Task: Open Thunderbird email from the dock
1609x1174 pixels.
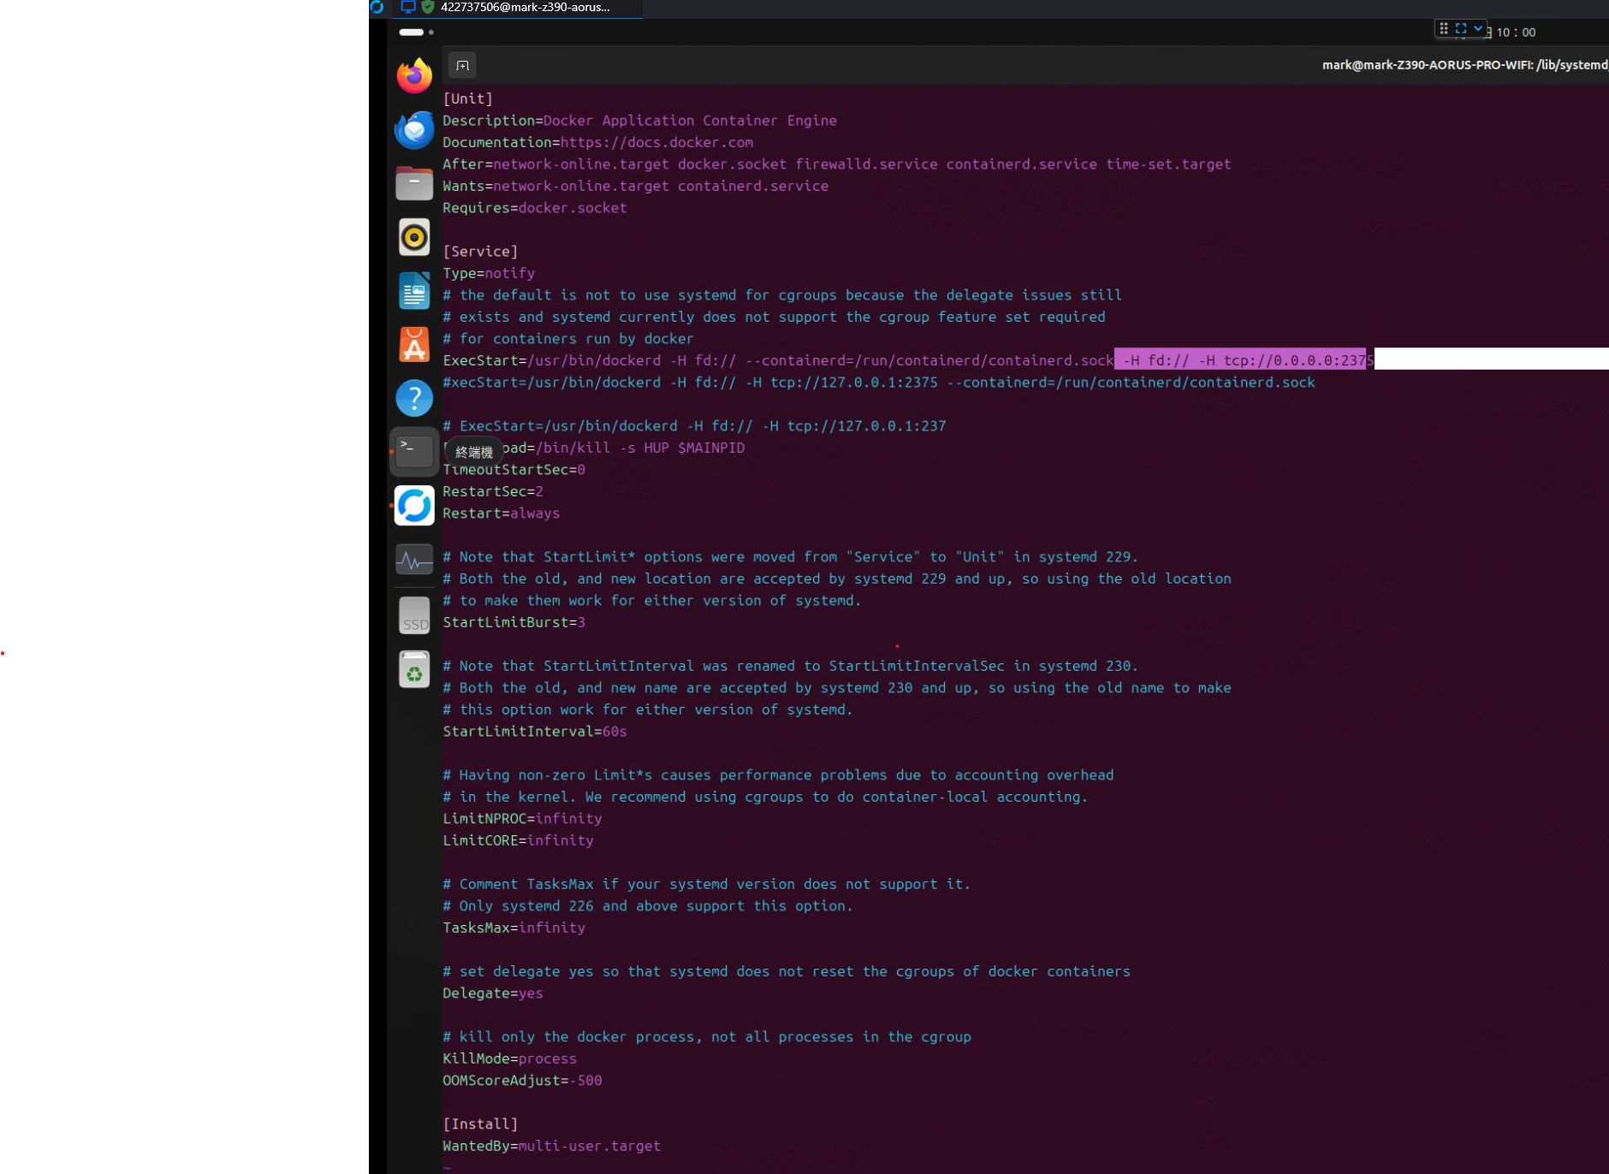Action: coord(413,130)
